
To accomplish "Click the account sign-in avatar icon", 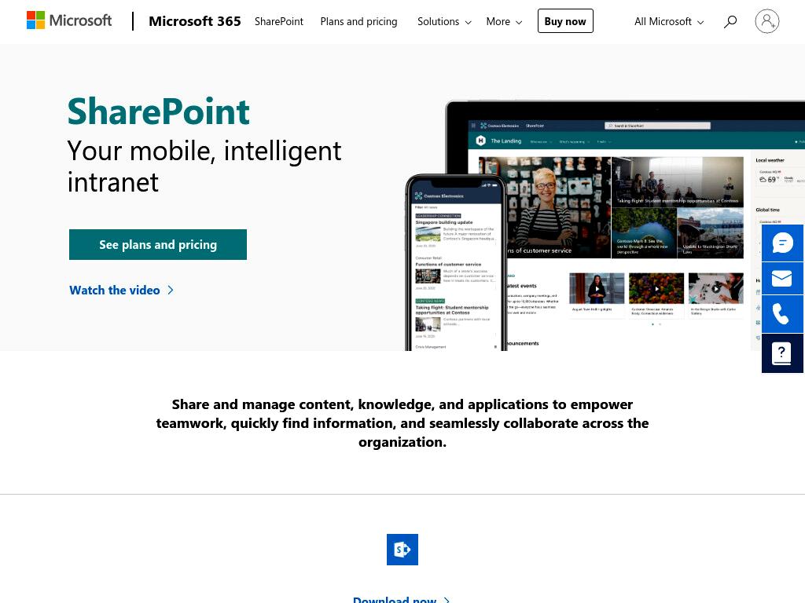I will [767, 21].
